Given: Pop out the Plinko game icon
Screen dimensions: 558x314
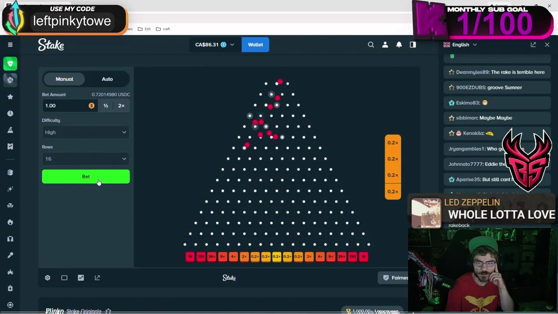Looking at the screenshot, I should [x=97, y=278].
